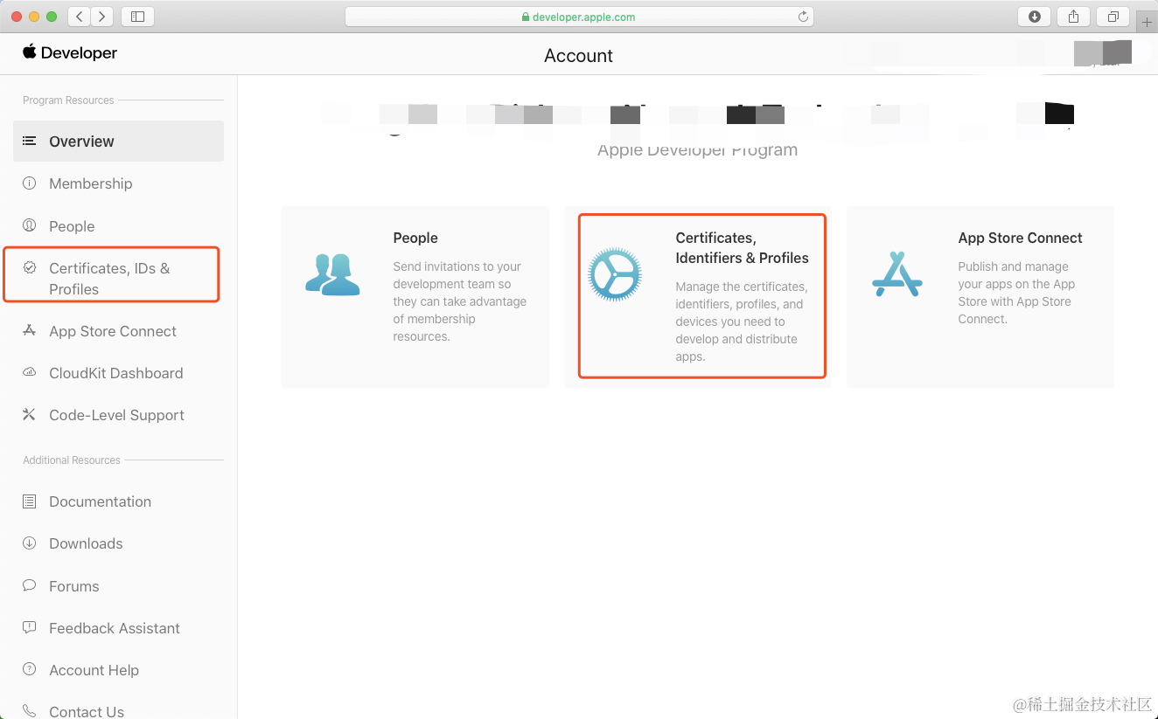The width and height of the screenshot is (1158, 719).
Task: Click the People card description text
Action: (x=460, y=301)
